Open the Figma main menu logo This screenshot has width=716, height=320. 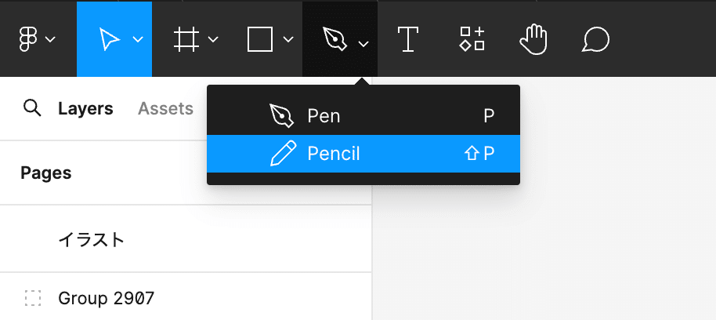[x=27, y=39]
